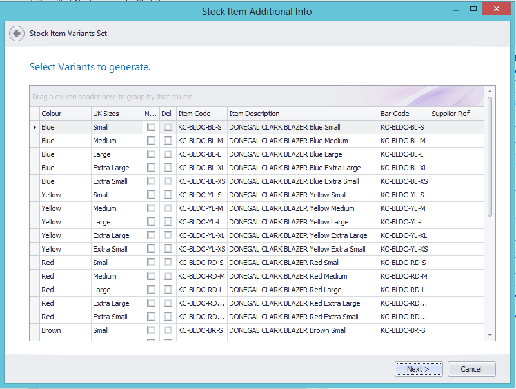Select Item Code cell KC-BLDC-YL-XS

click(x=202, y=249)
